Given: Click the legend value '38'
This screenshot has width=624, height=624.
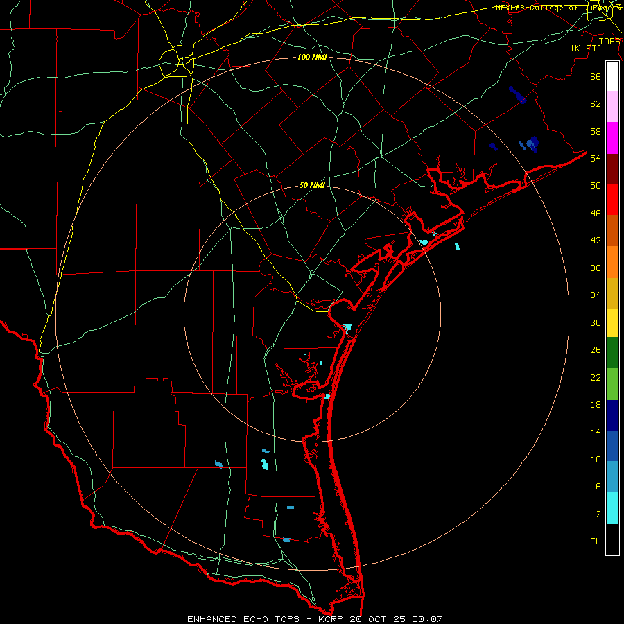Looking at the screenshot, I should 596,268.
